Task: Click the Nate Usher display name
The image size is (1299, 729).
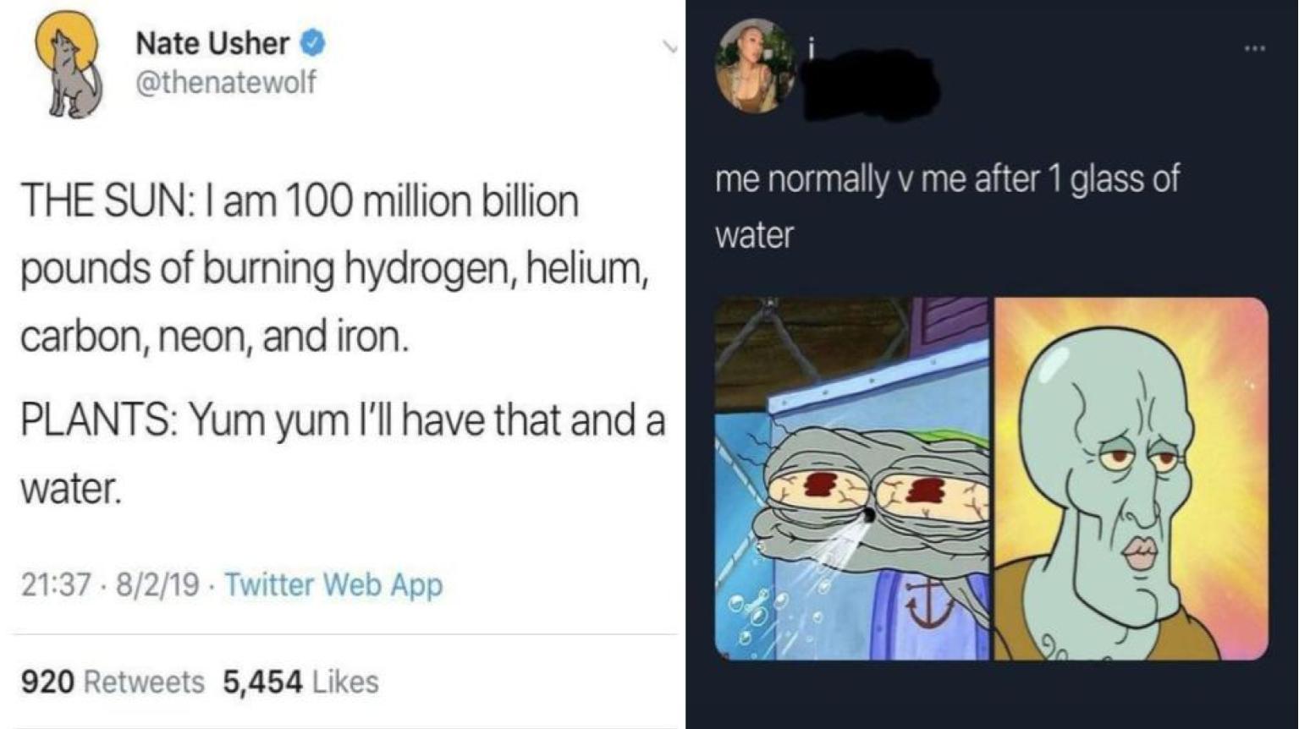Action: click(210, 43)
